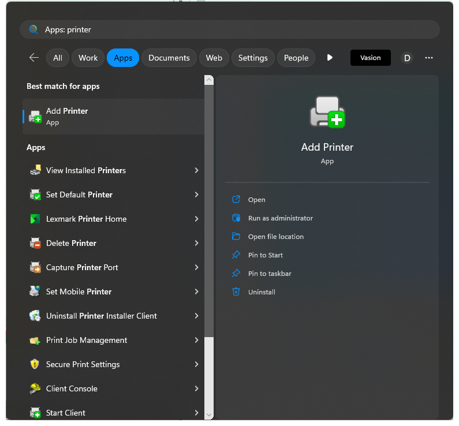The width and height of the screenshot is (459, 426).
Task: Expand Set Default Printer chevron
Action: coord(196,195)
